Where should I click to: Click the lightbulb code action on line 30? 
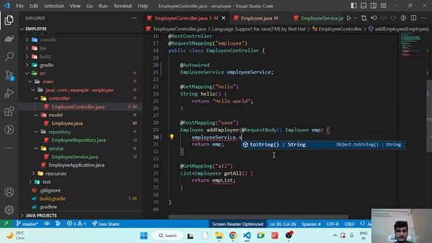171,137
